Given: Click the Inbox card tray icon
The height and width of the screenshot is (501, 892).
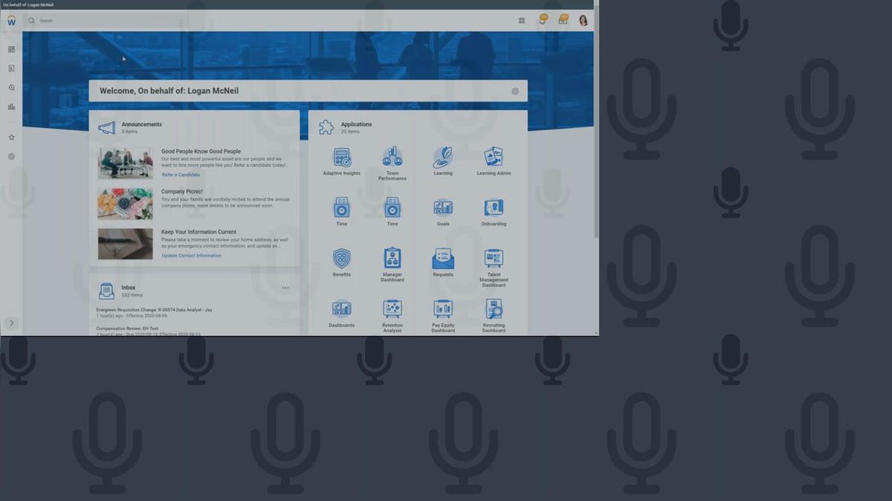Looking at the screenshot, I should [x=107, y=291].
